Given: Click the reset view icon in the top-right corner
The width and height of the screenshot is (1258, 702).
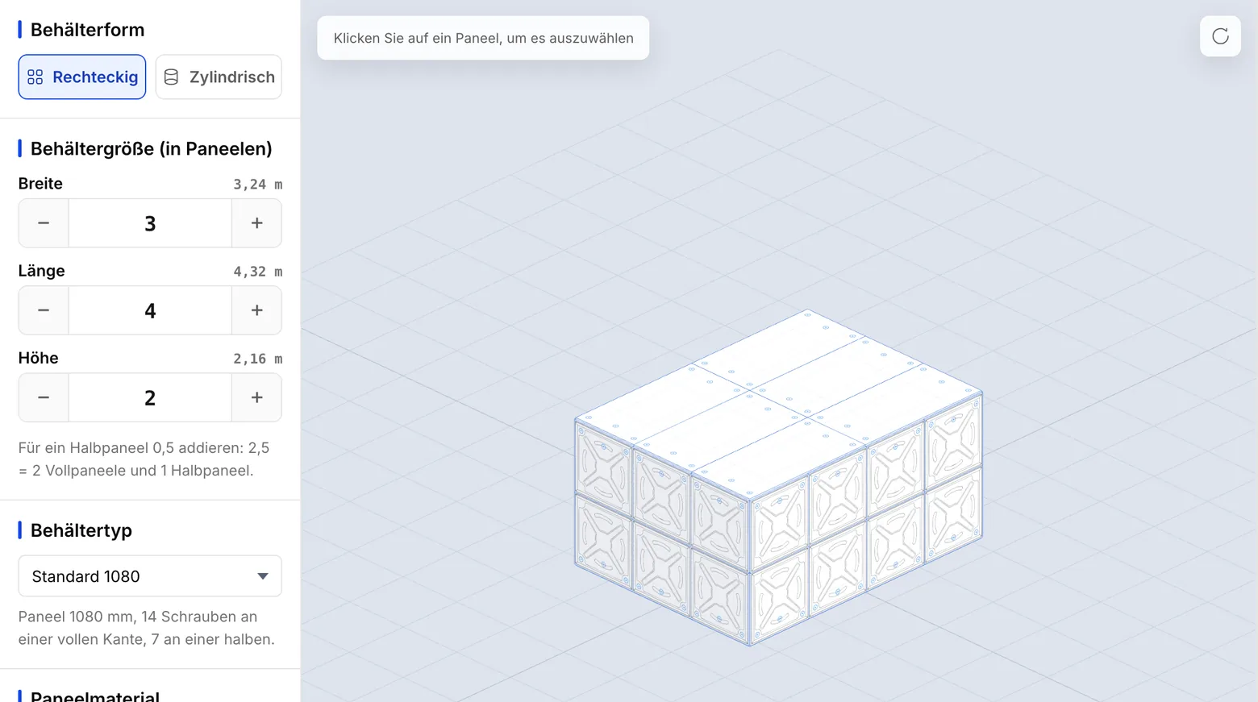Looking at the screenshot, I should click(1220, 36).
